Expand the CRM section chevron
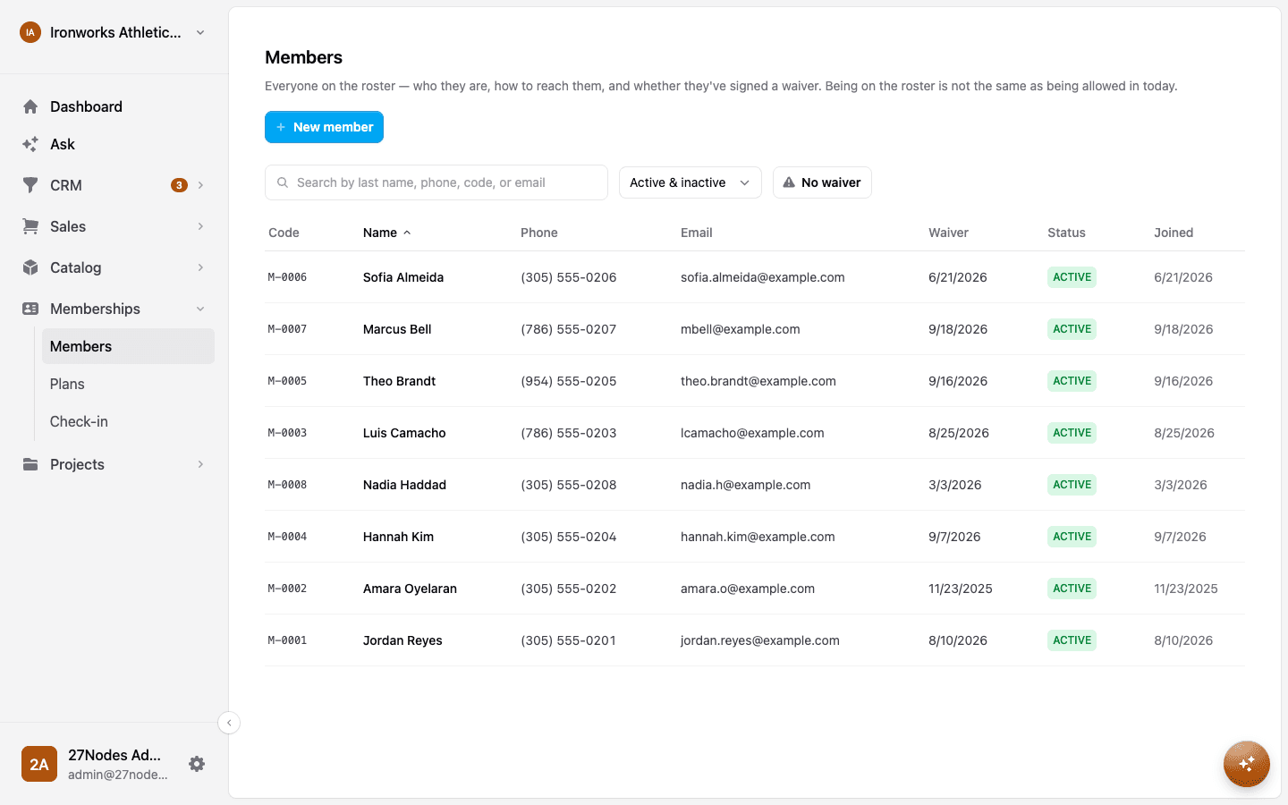Viewport: 1288px width, 805px height. click(200, 185)
